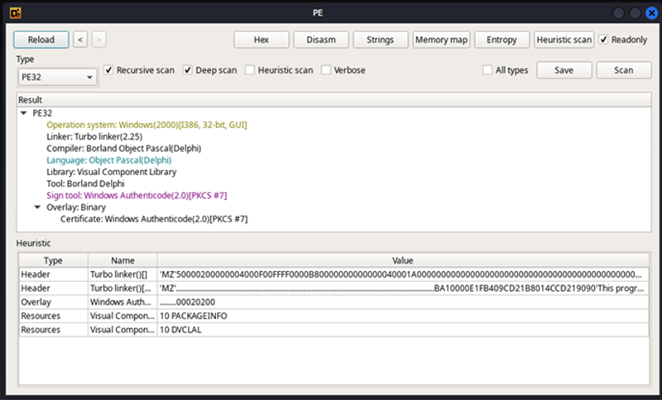The height and width of the screenshot is (400, 662).
Task: Click the Scan button
Action: click(x=624, y=70)
